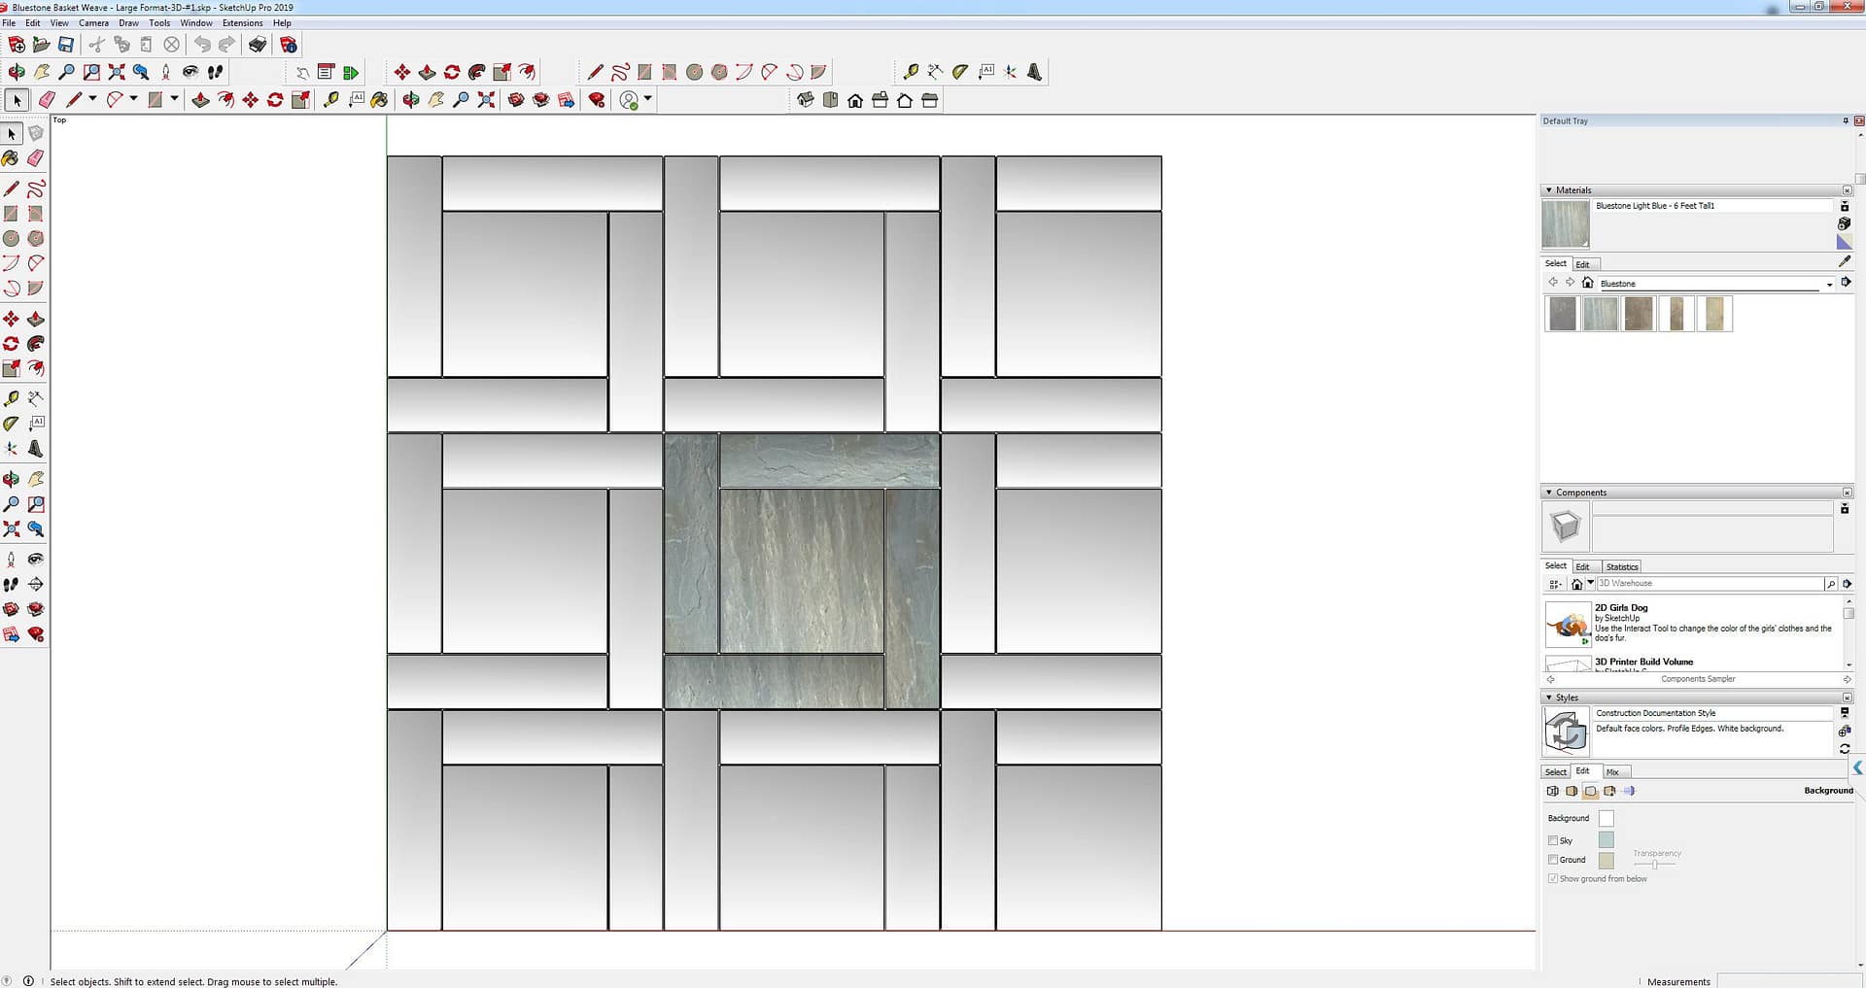Switch to the Mix tab in Styles
The width and height of the screenshot is (1866, 988).
click(1612, 772)
